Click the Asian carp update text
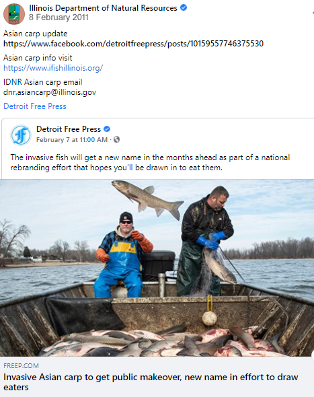This screenshot has width=314, height=397. [35, 34]
